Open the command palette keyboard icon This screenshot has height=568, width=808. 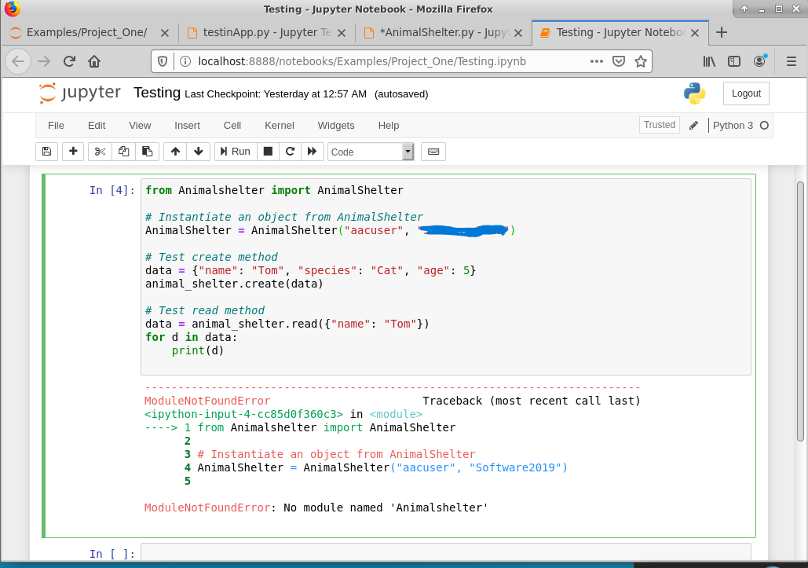[433, 152]
